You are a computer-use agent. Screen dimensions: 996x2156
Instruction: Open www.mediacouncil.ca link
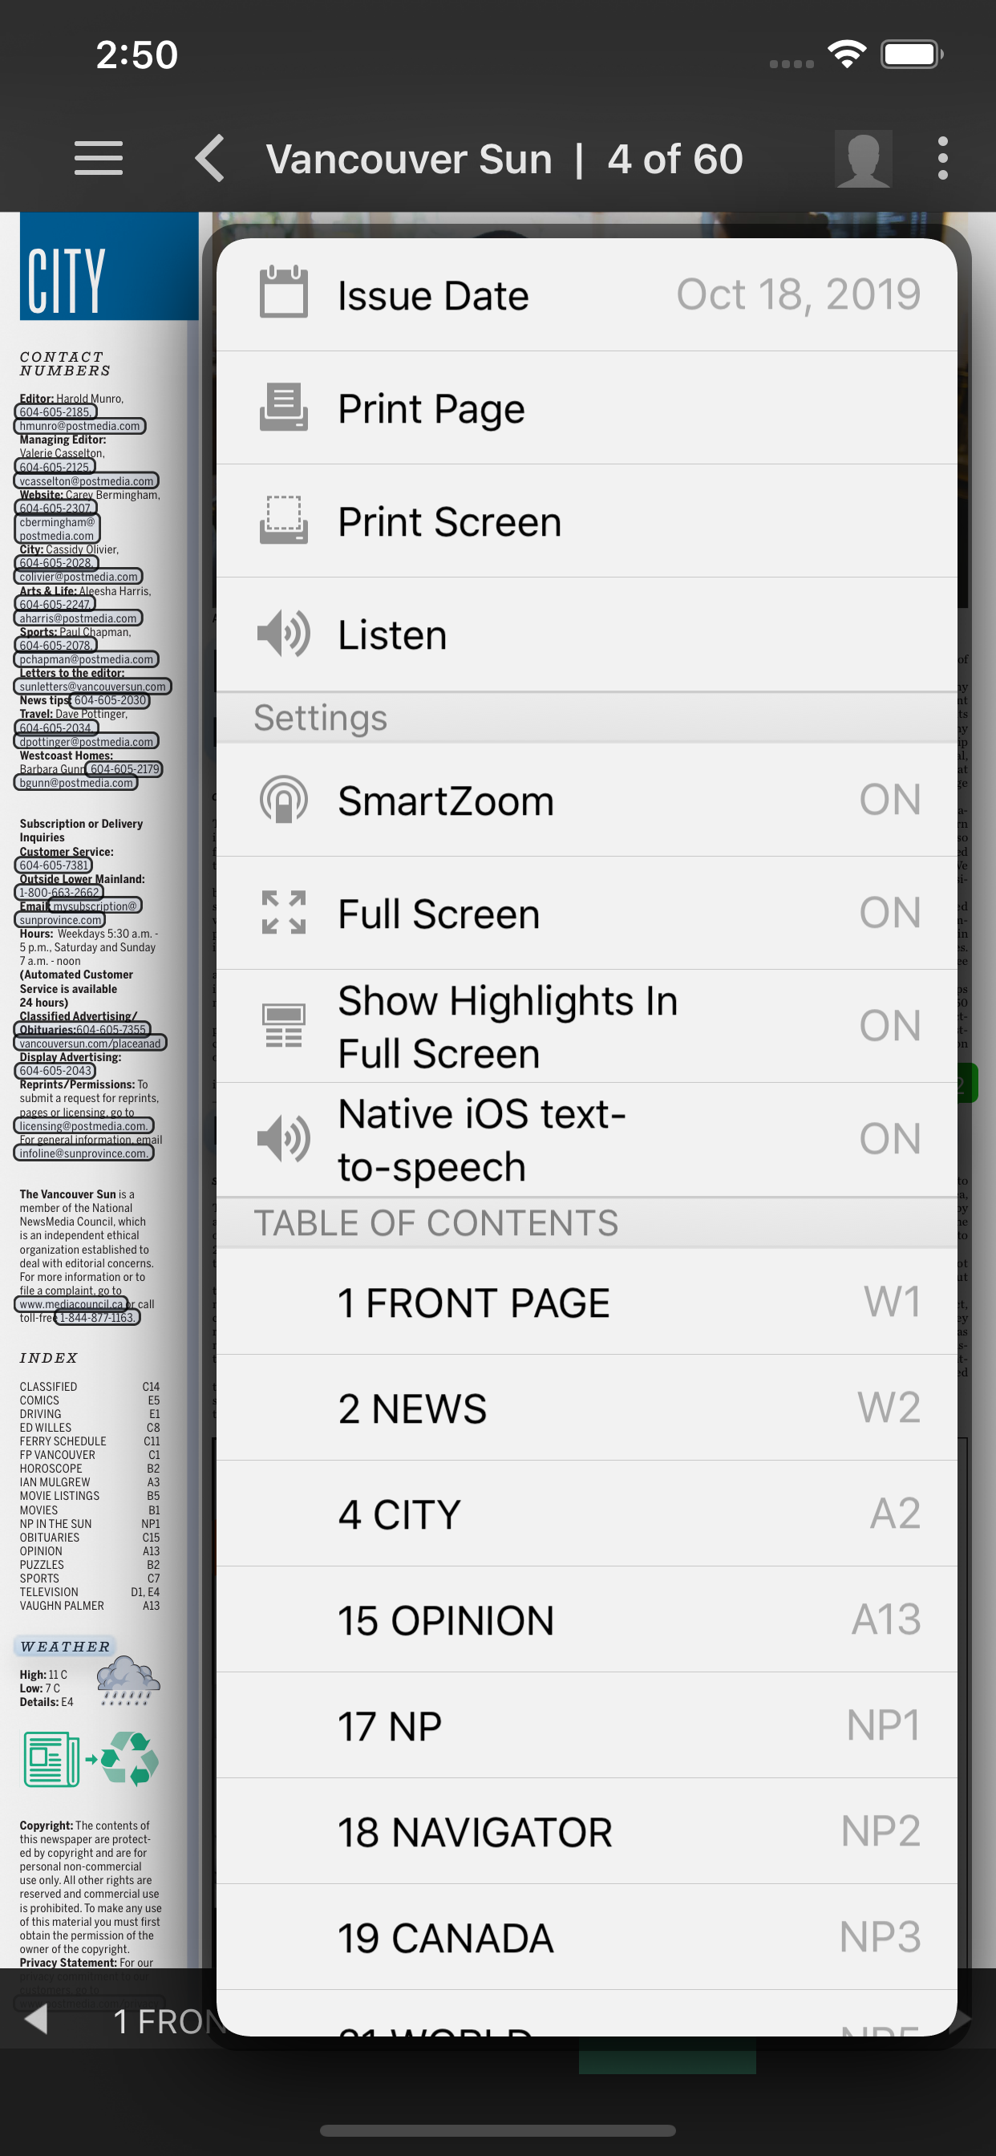[x=71, y=1304]
